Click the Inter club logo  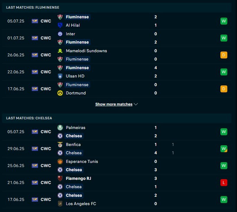point(60,34)
